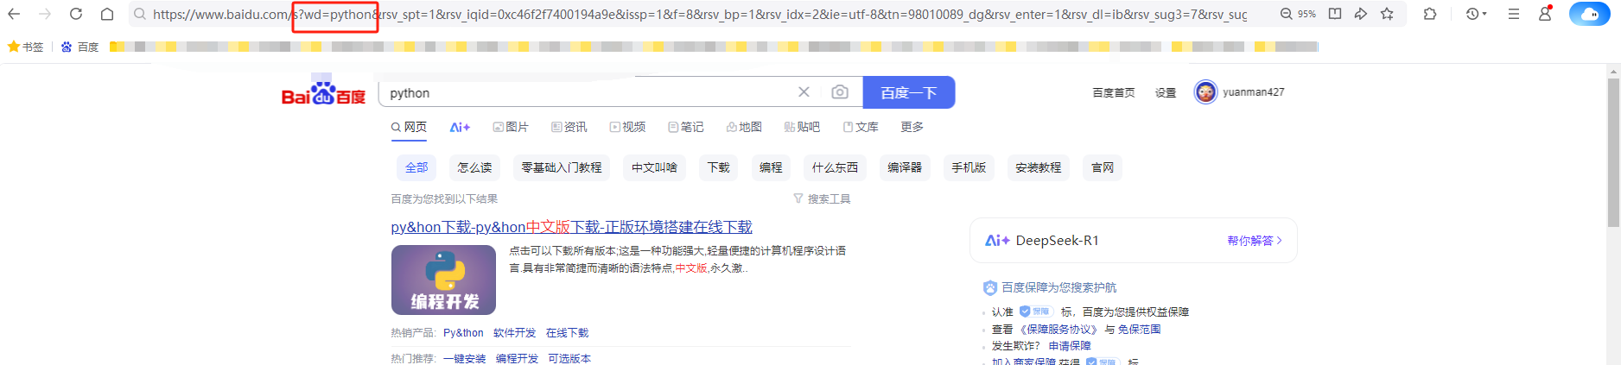Select the 安装教程 filter chip
1621x365 pixels.
(x=1038, y=167)
